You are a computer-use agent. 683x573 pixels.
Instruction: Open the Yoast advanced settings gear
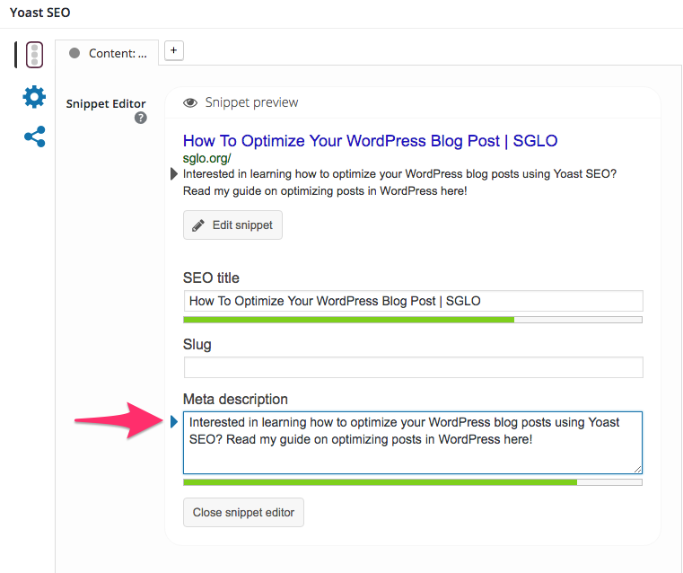(34, 97)
